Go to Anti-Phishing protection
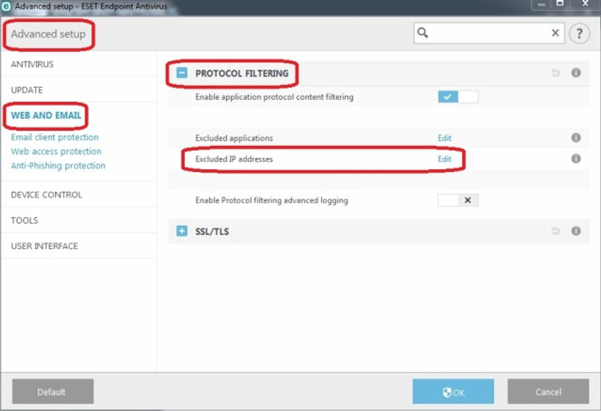601x411 pixels. (x=58, y=166)
